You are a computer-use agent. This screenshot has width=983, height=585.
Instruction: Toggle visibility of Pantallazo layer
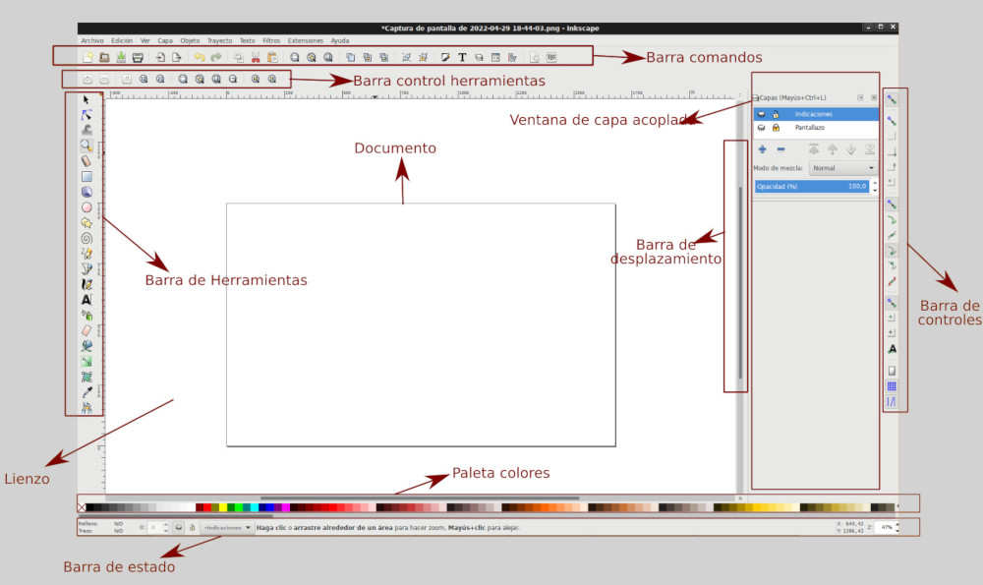pos(761,127)
